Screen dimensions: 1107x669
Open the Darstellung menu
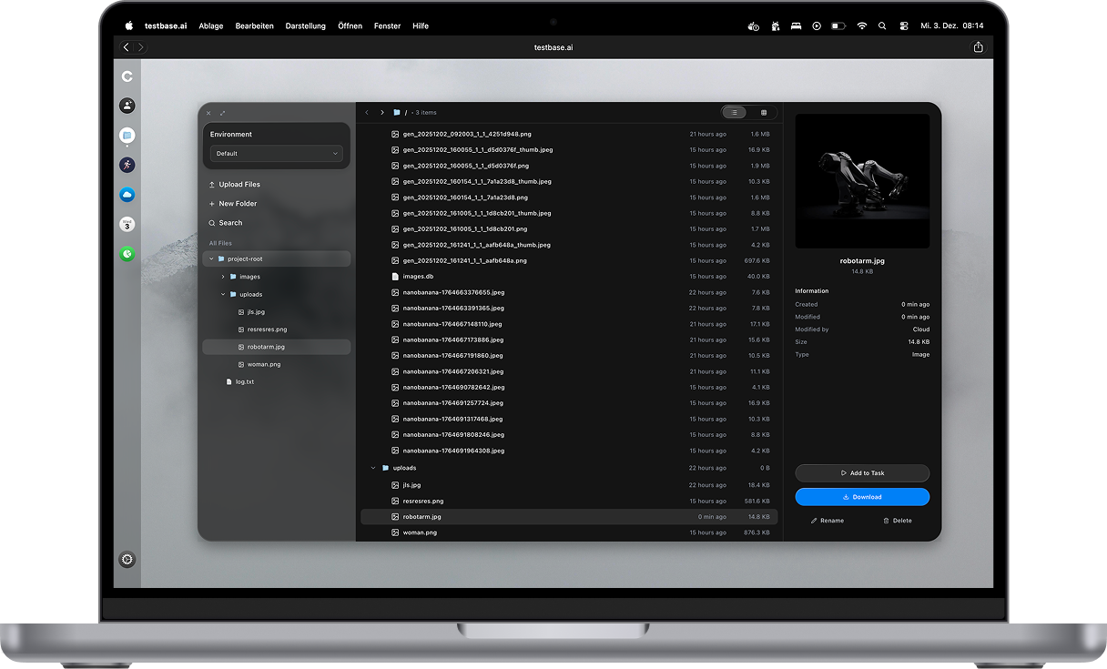tap(305, 25)
